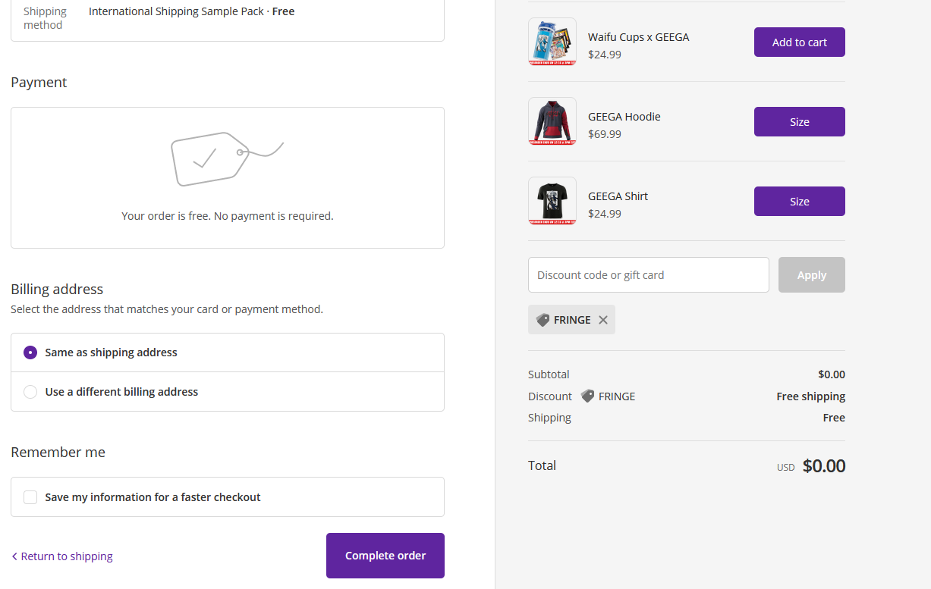Select Same as shipping address option
Image resolution: width=931 pixels, height=589 pixels.
click(x=30, y=352)
